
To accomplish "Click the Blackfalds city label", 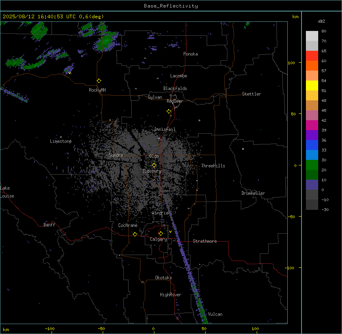I will pos(175,88).
